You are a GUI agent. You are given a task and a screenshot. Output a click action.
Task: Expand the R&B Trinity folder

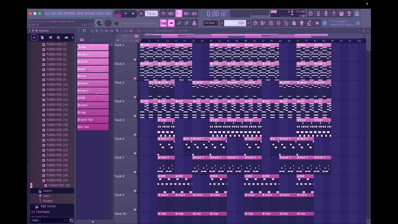coord(48,206)
